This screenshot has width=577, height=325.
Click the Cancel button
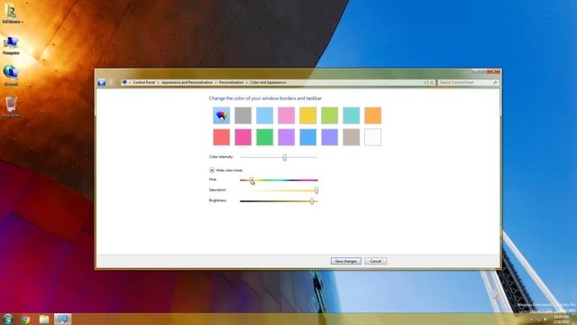pyautogui.click(x=376, y=261)
